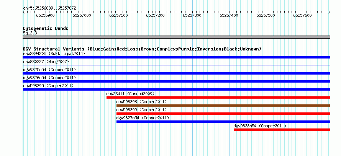The width and height of the screenshot is (341, 156).
Task: Click ruler position 65256900
Action: [46, 15]
